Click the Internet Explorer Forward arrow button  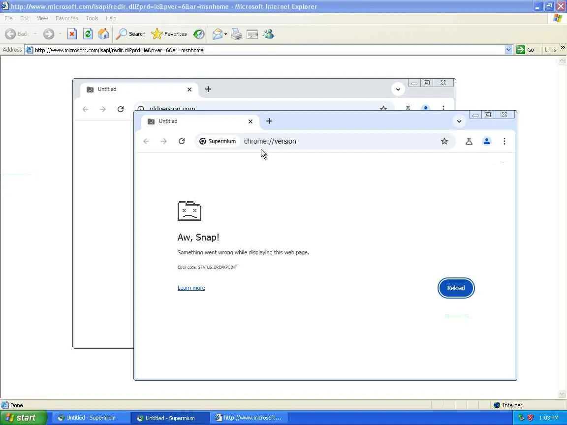pos(48,34)
